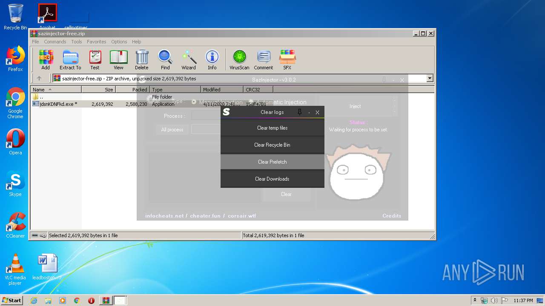Open the Tools menu
This screenshot has width=545, height=306.
click(x=77, y=42)
